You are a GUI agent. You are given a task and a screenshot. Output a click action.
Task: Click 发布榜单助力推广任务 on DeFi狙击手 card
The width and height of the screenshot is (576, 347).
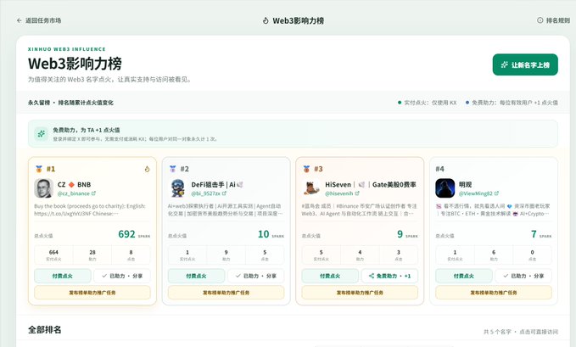(226, 293)
